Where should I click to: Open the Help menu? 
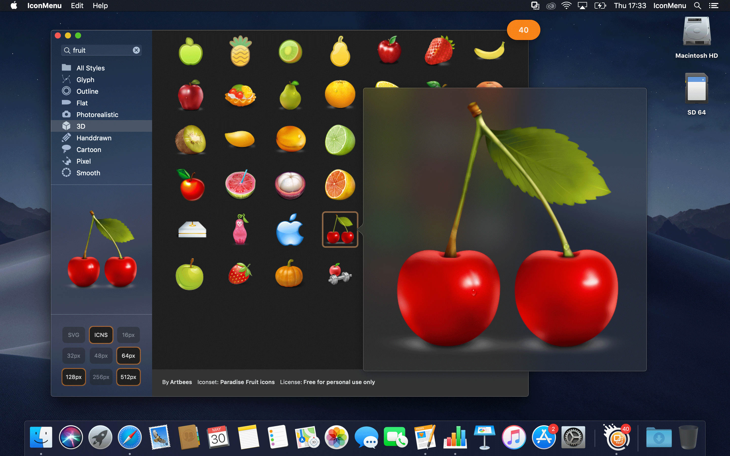tap(100, 6)
